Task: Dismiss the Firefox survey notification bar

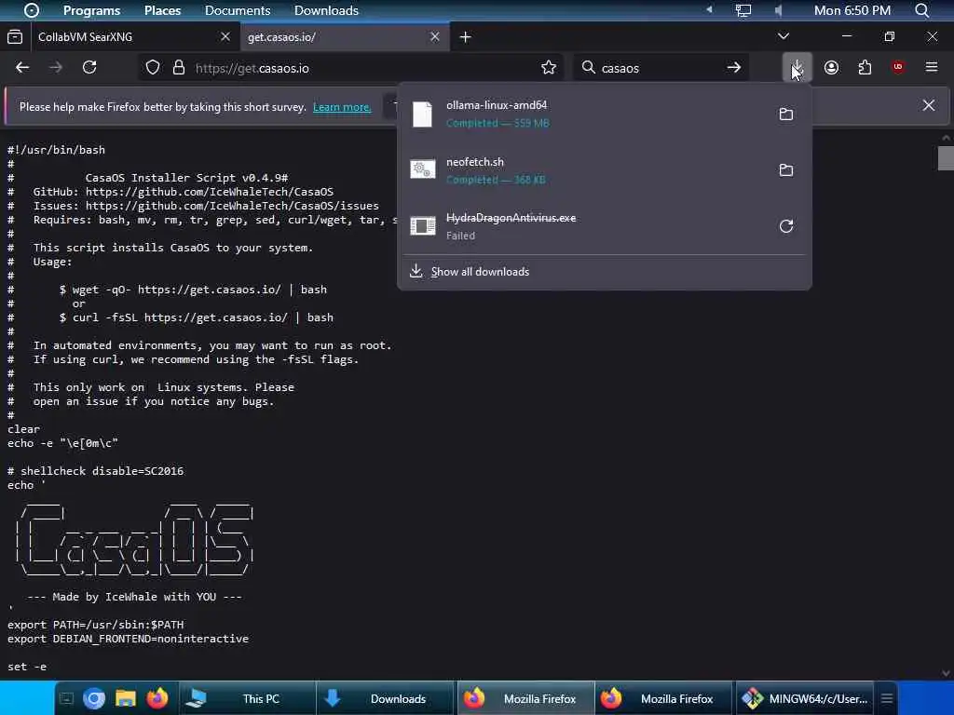Action: tap(929, 105)
